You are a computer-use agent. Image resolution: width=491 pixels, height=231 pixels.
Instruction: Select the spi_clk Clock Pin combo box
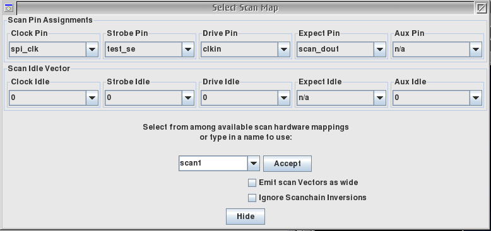click(x=54, y=49)
